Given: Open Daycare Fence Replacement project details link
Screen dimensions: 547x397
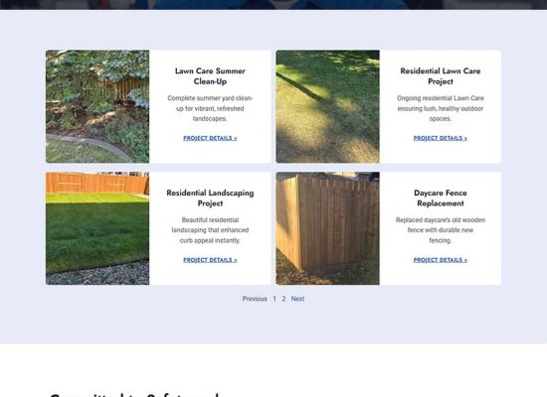Looking at the screenshot, I should point(441,260).
